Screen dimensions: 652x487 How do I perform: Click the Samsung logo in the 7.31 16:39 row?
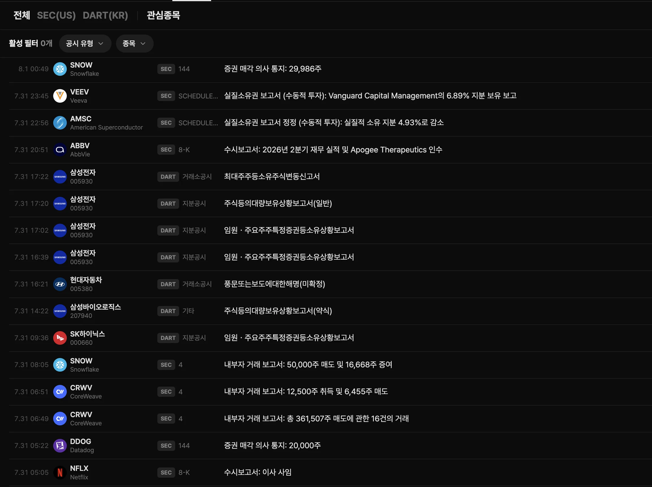(x=60, y=257)
